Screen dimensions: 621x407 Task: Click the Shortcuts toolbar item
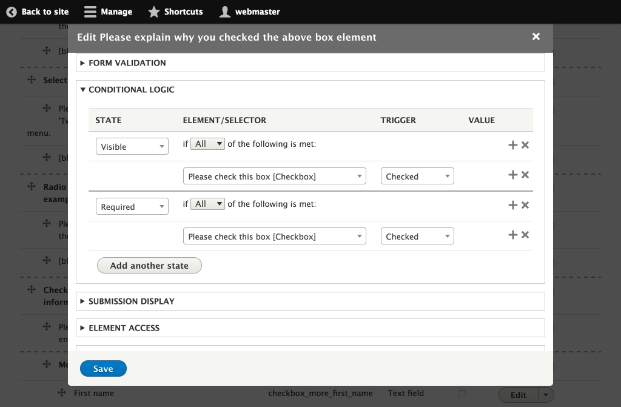tap(175, 12)
